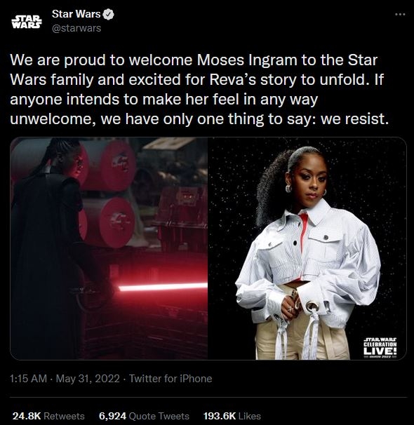Open the Star Wars logo profile avatar
The image size is (414, 425).
click(27, 22)
